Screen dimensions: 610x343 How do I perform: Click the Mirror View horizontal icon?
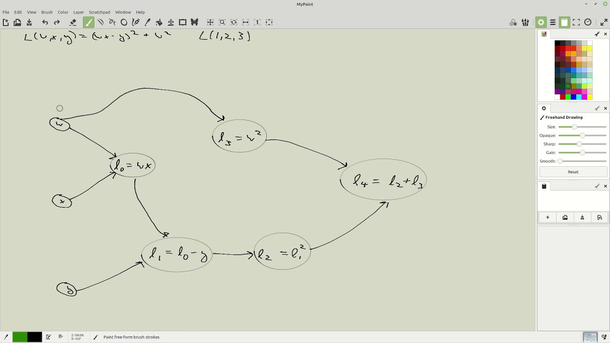(x=245, y=22)
